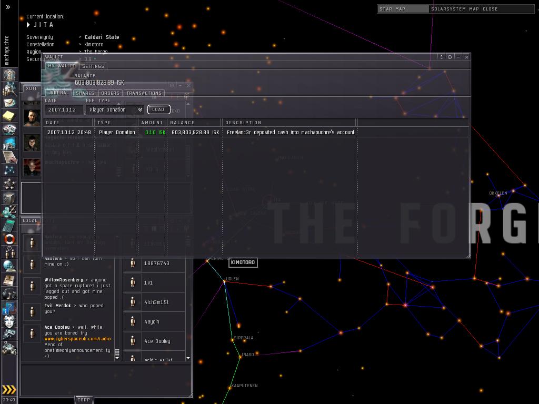Screen dimensions: 539x404
Task: Open the Transactions tab in wallet
Action: pyautogui.click(x=144, y=93)
